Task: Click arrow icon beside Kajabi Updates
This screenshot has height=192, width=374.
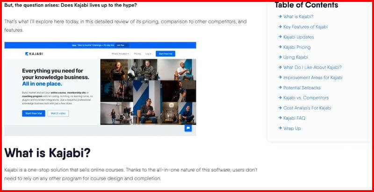Action: pos(280,37)
